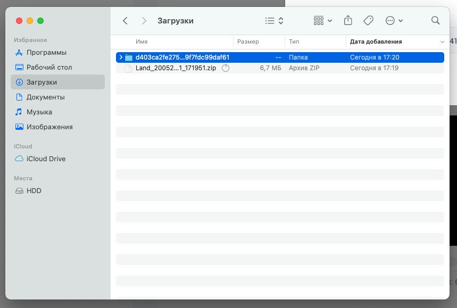
Task: Toggle sort direction chevron in date column
Action: pyautogui.click(x=442, y=41)
